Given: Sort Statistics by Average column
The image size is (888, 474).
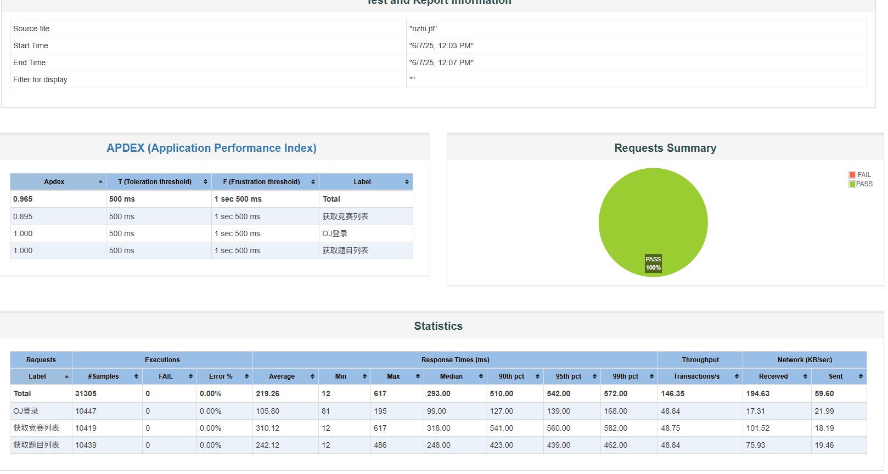Looking at the screenshot, I should pos(285,376).
